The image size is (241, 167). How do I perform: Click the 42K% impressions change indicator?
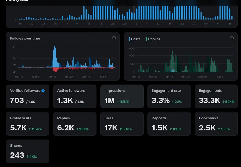coord(123,102)
